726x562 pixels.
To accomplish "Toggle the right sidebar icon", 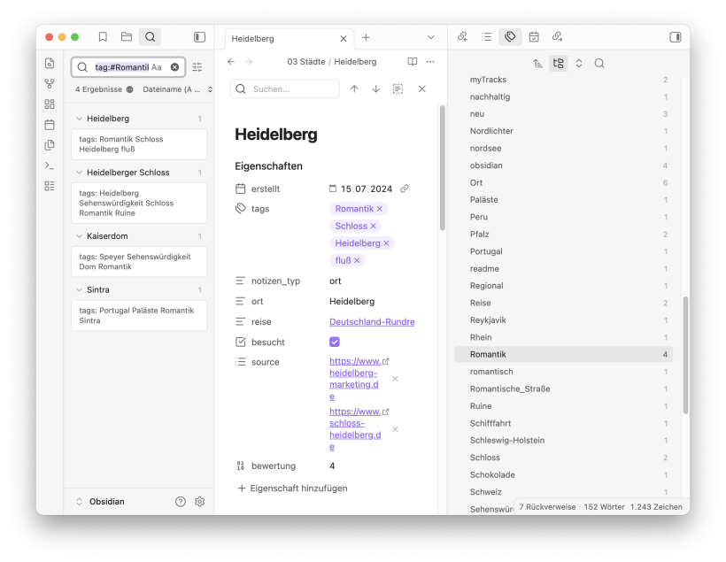I will tap(675, 37).
